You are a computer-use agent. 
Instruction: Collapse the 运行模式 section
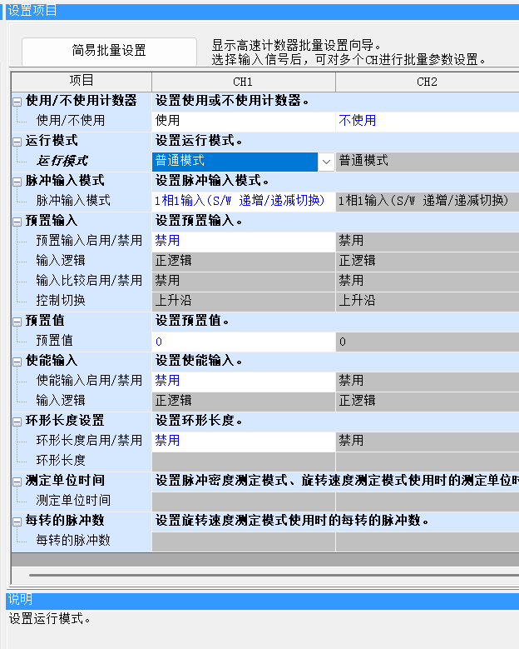point(17,141)
